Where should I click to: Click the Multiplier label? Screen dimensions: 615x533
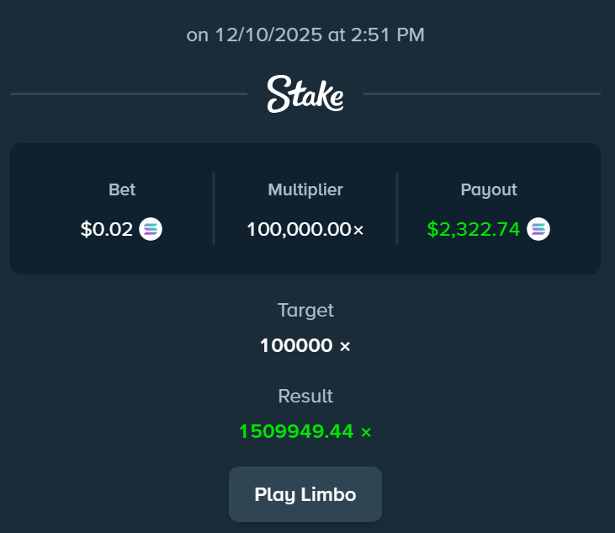[x=305, y=190]
